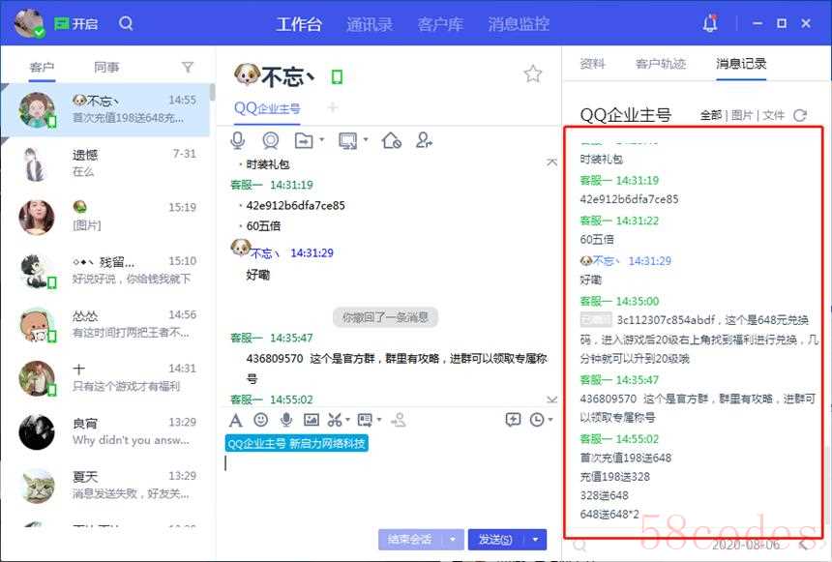Expand the chat area with the down chevron
The height and width of the screenshot is (562, 832).
click(x=551, y=399)
